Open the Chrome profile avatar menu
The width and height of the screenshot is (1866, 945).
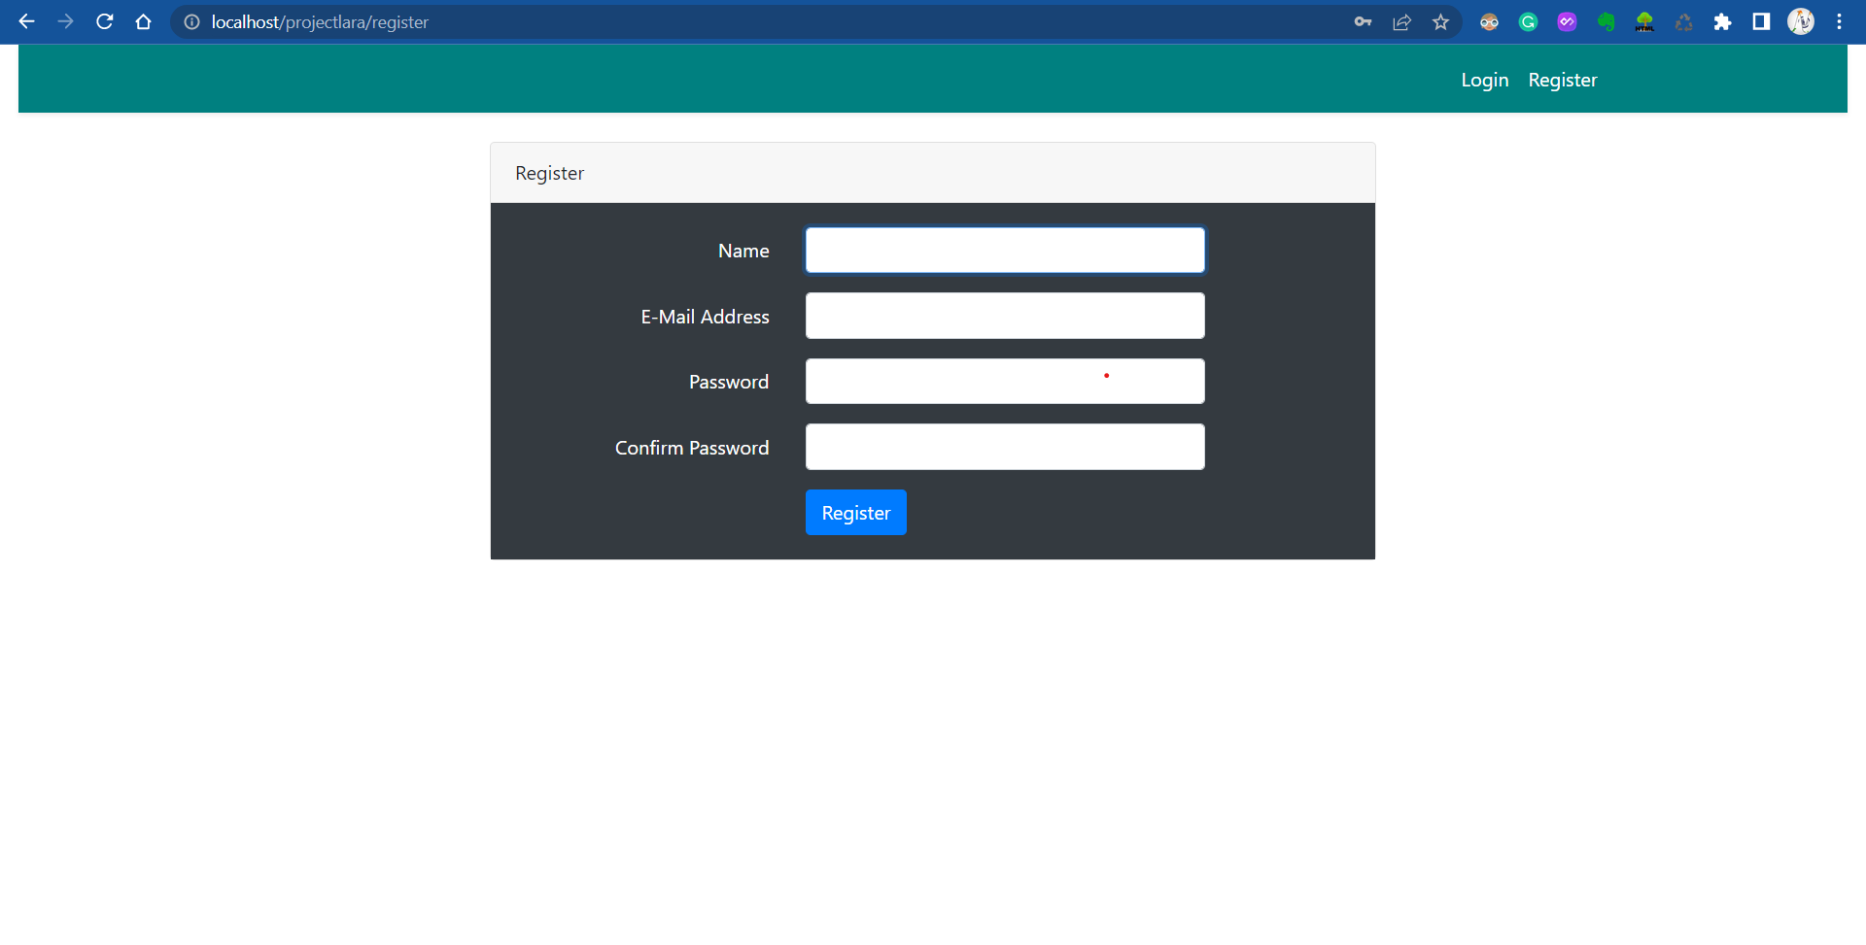pyautogui.click(x=1801, y=21)
